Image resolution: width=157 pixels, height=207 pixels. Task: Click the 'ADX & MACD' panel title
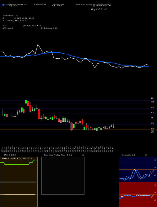click(x=10, y=155)
